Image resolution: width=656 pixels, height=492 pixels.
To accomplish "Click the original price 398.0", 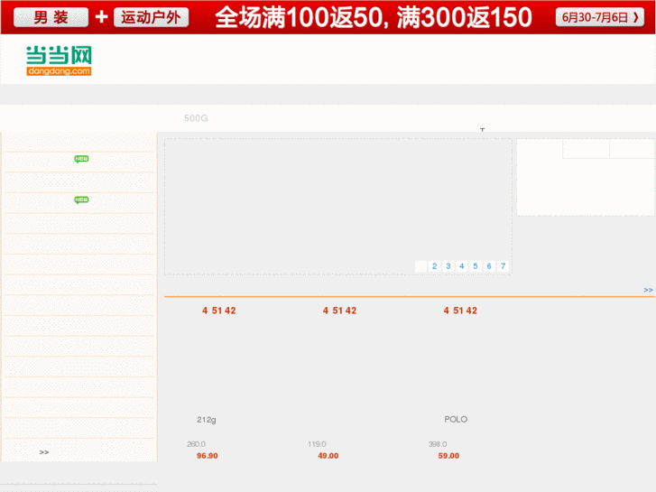I will [x=438, y=444].
